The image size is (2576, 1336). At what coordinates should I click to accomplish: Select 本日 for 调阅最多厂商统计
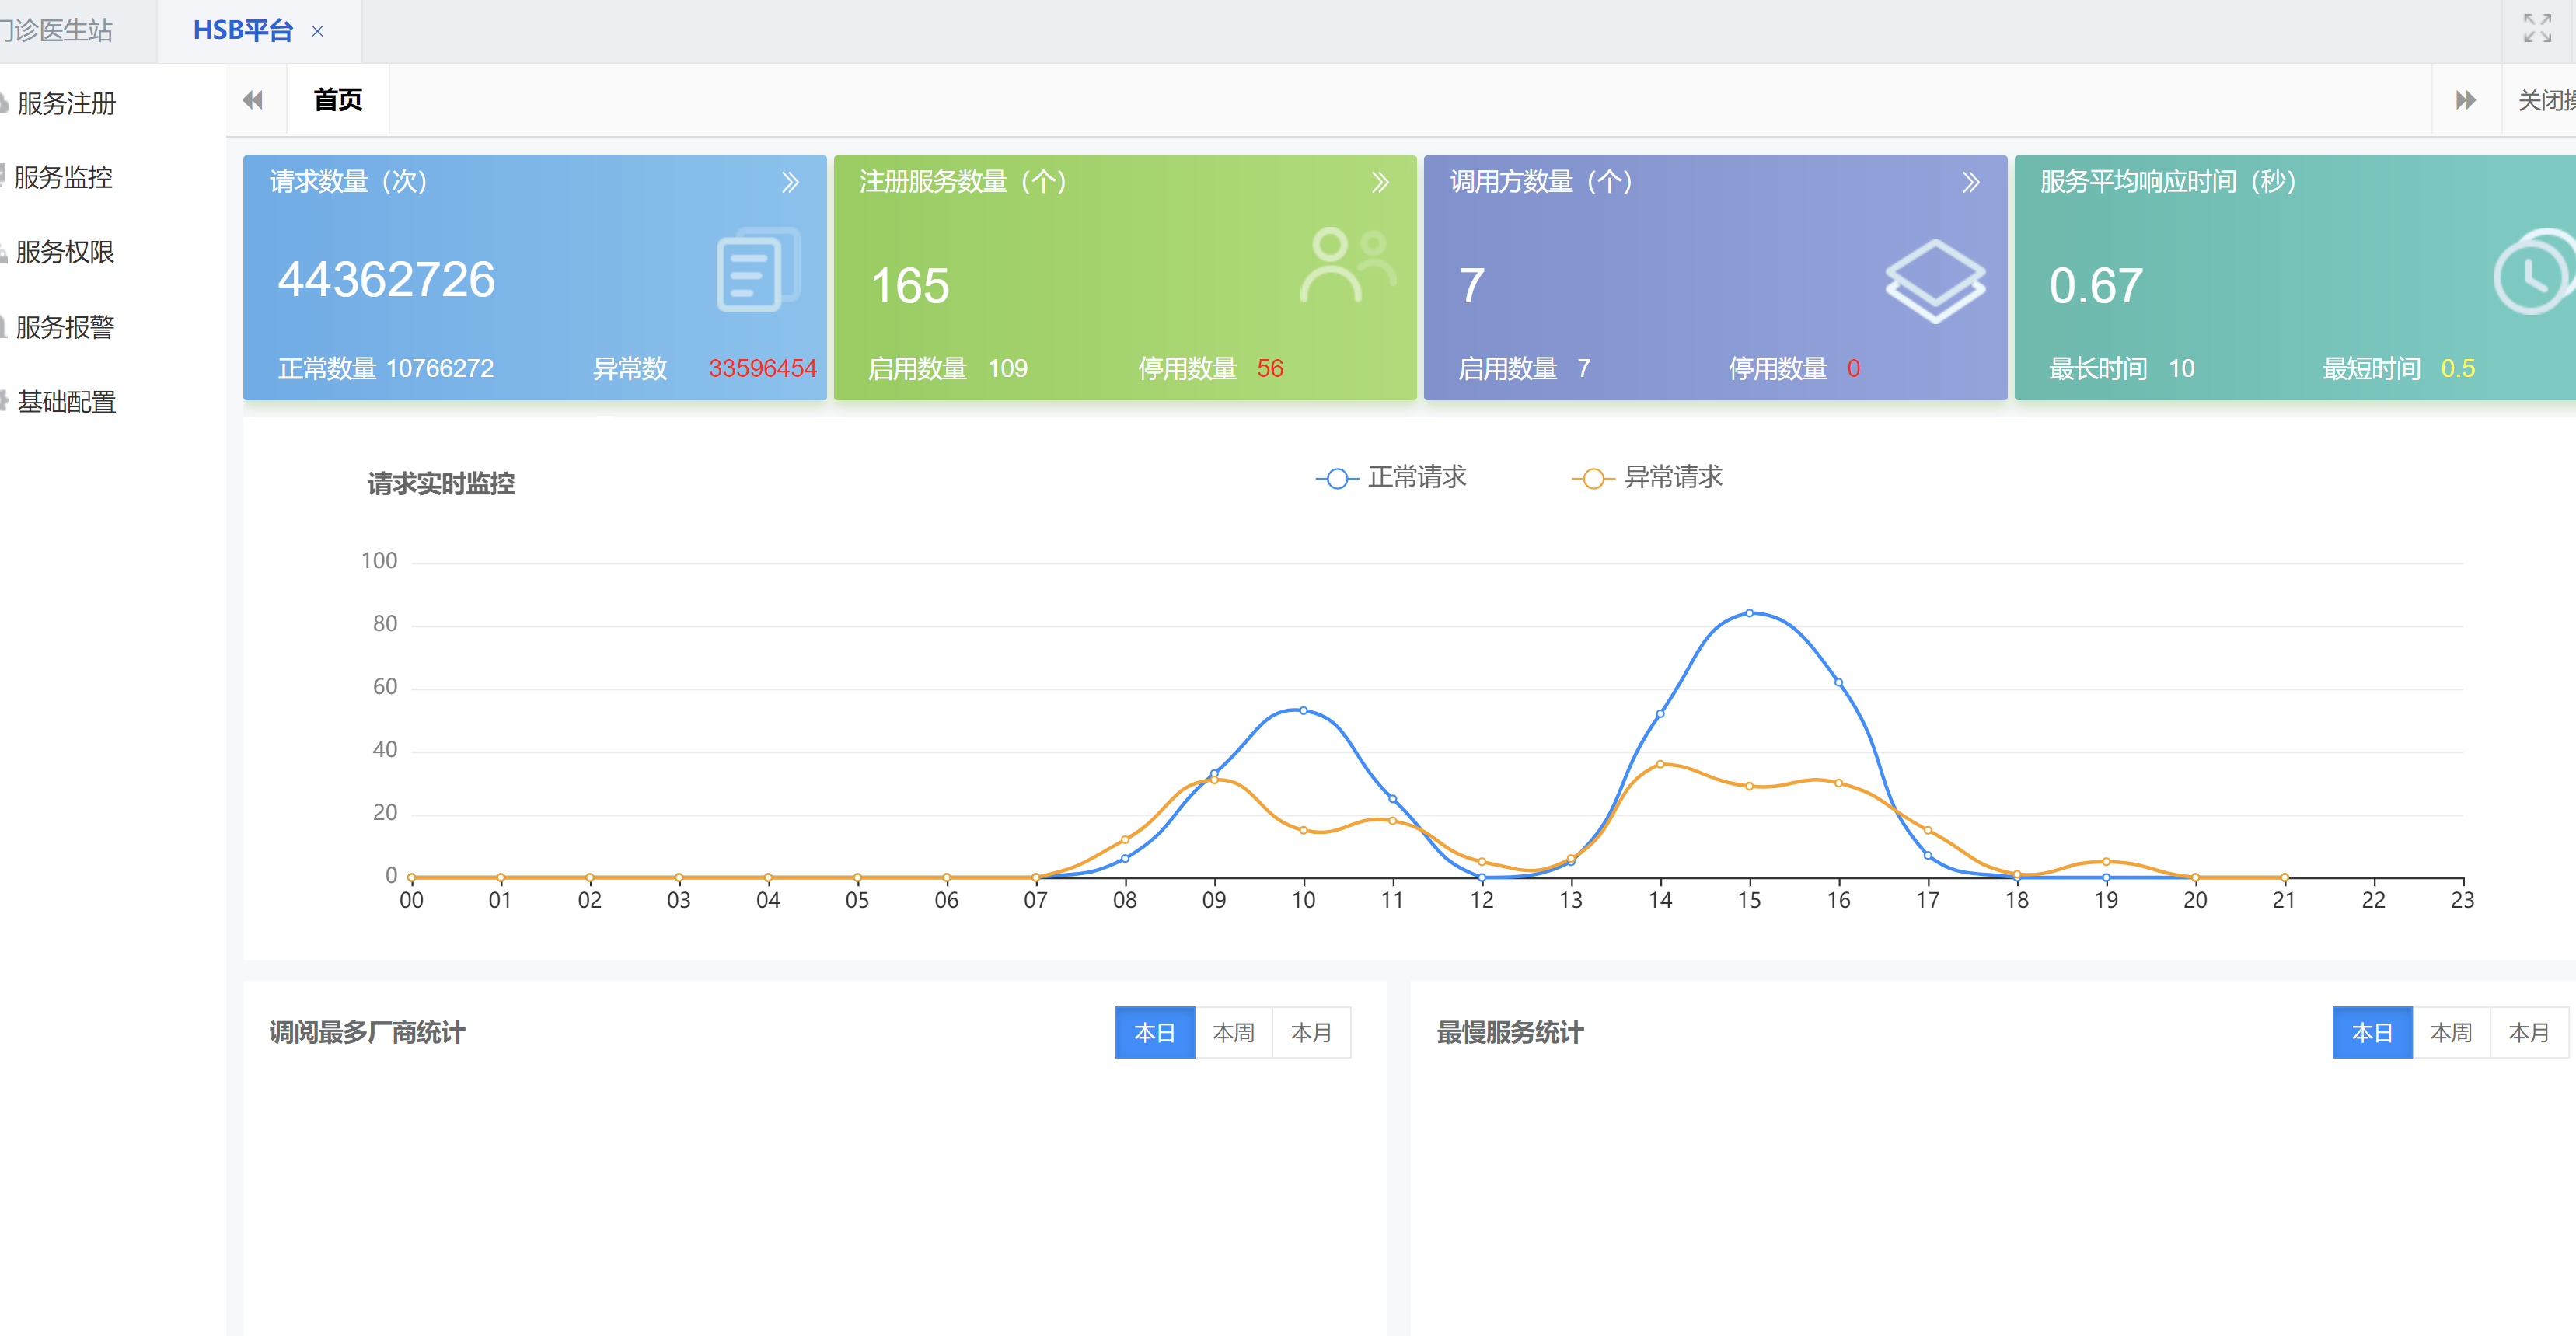[x=1155, y=1032]
